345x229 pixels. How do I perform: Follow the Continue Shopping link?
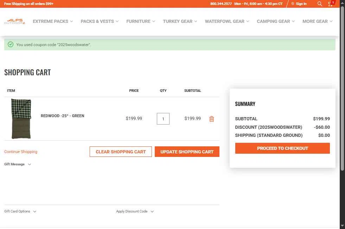21,152
